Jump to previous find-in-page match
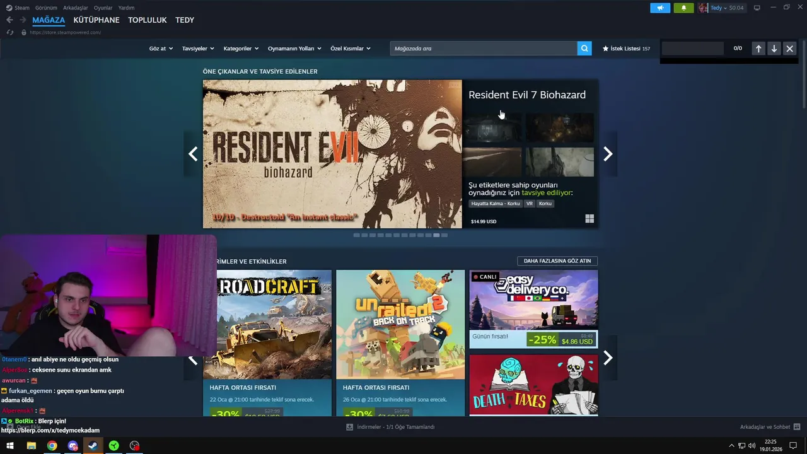 [758, 48]
